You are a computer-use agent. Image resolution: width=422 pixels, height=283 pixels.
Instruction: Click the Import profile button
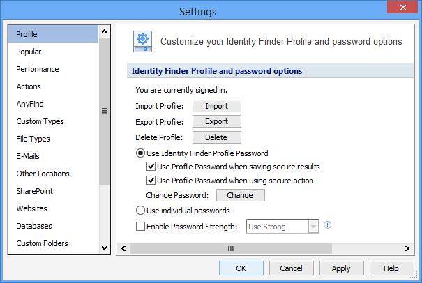[216, 106]
